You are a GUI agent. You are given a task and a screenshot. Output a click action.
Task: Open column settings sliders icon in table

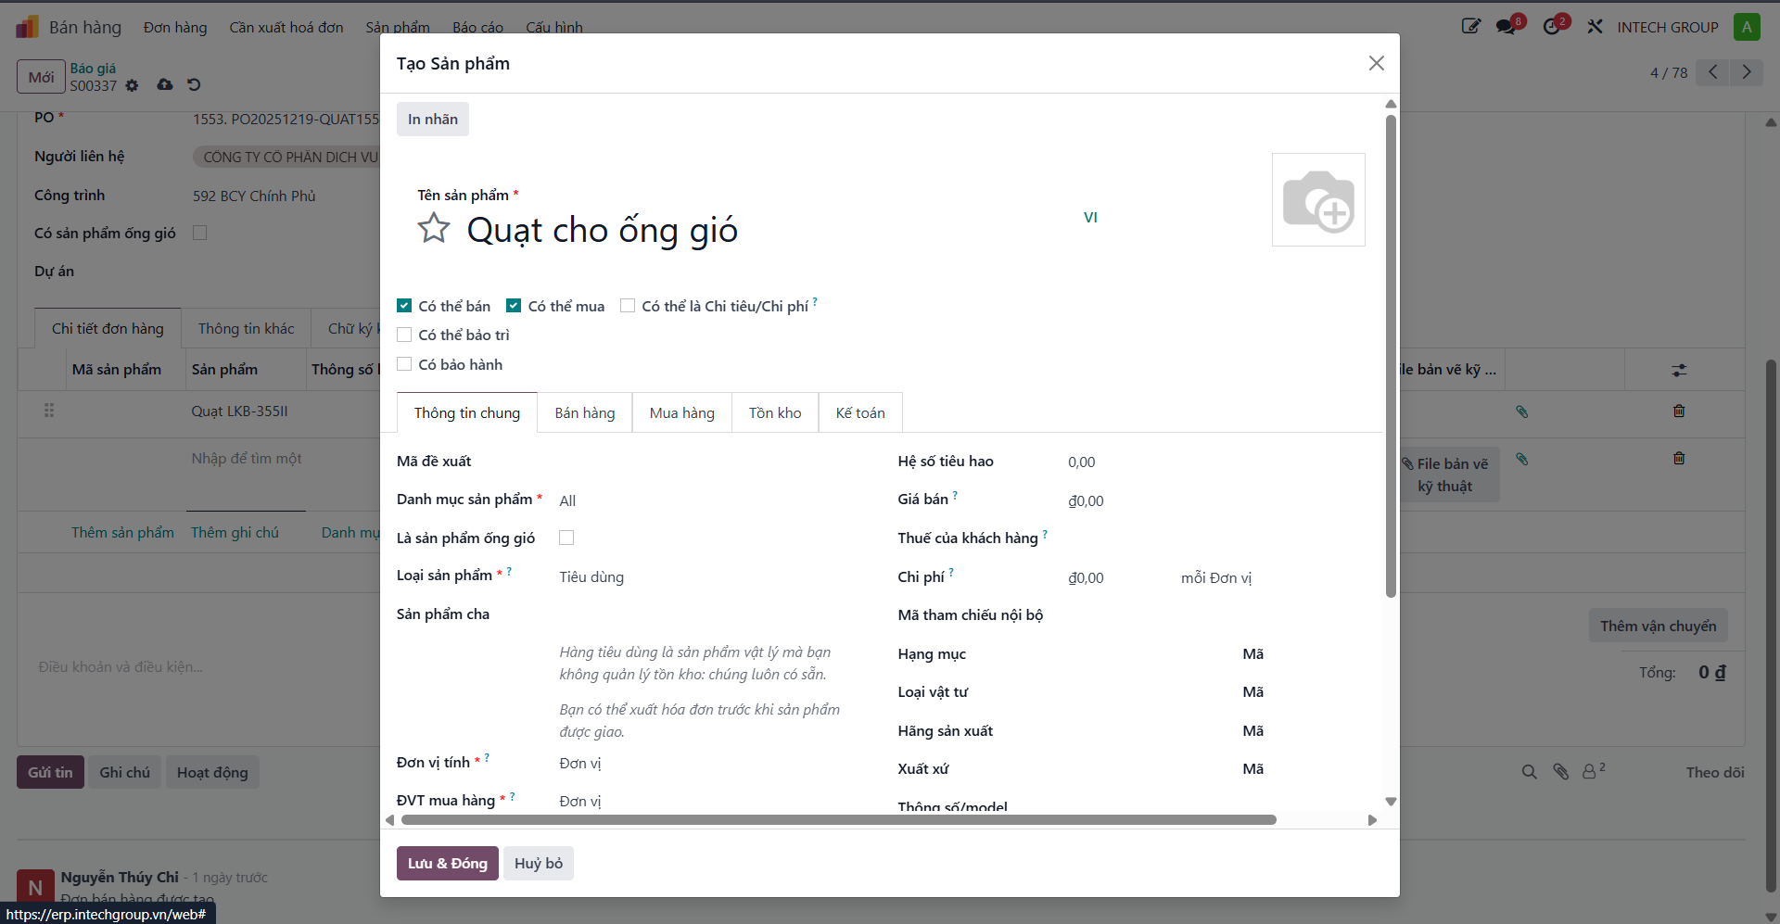pos(1679,370)
